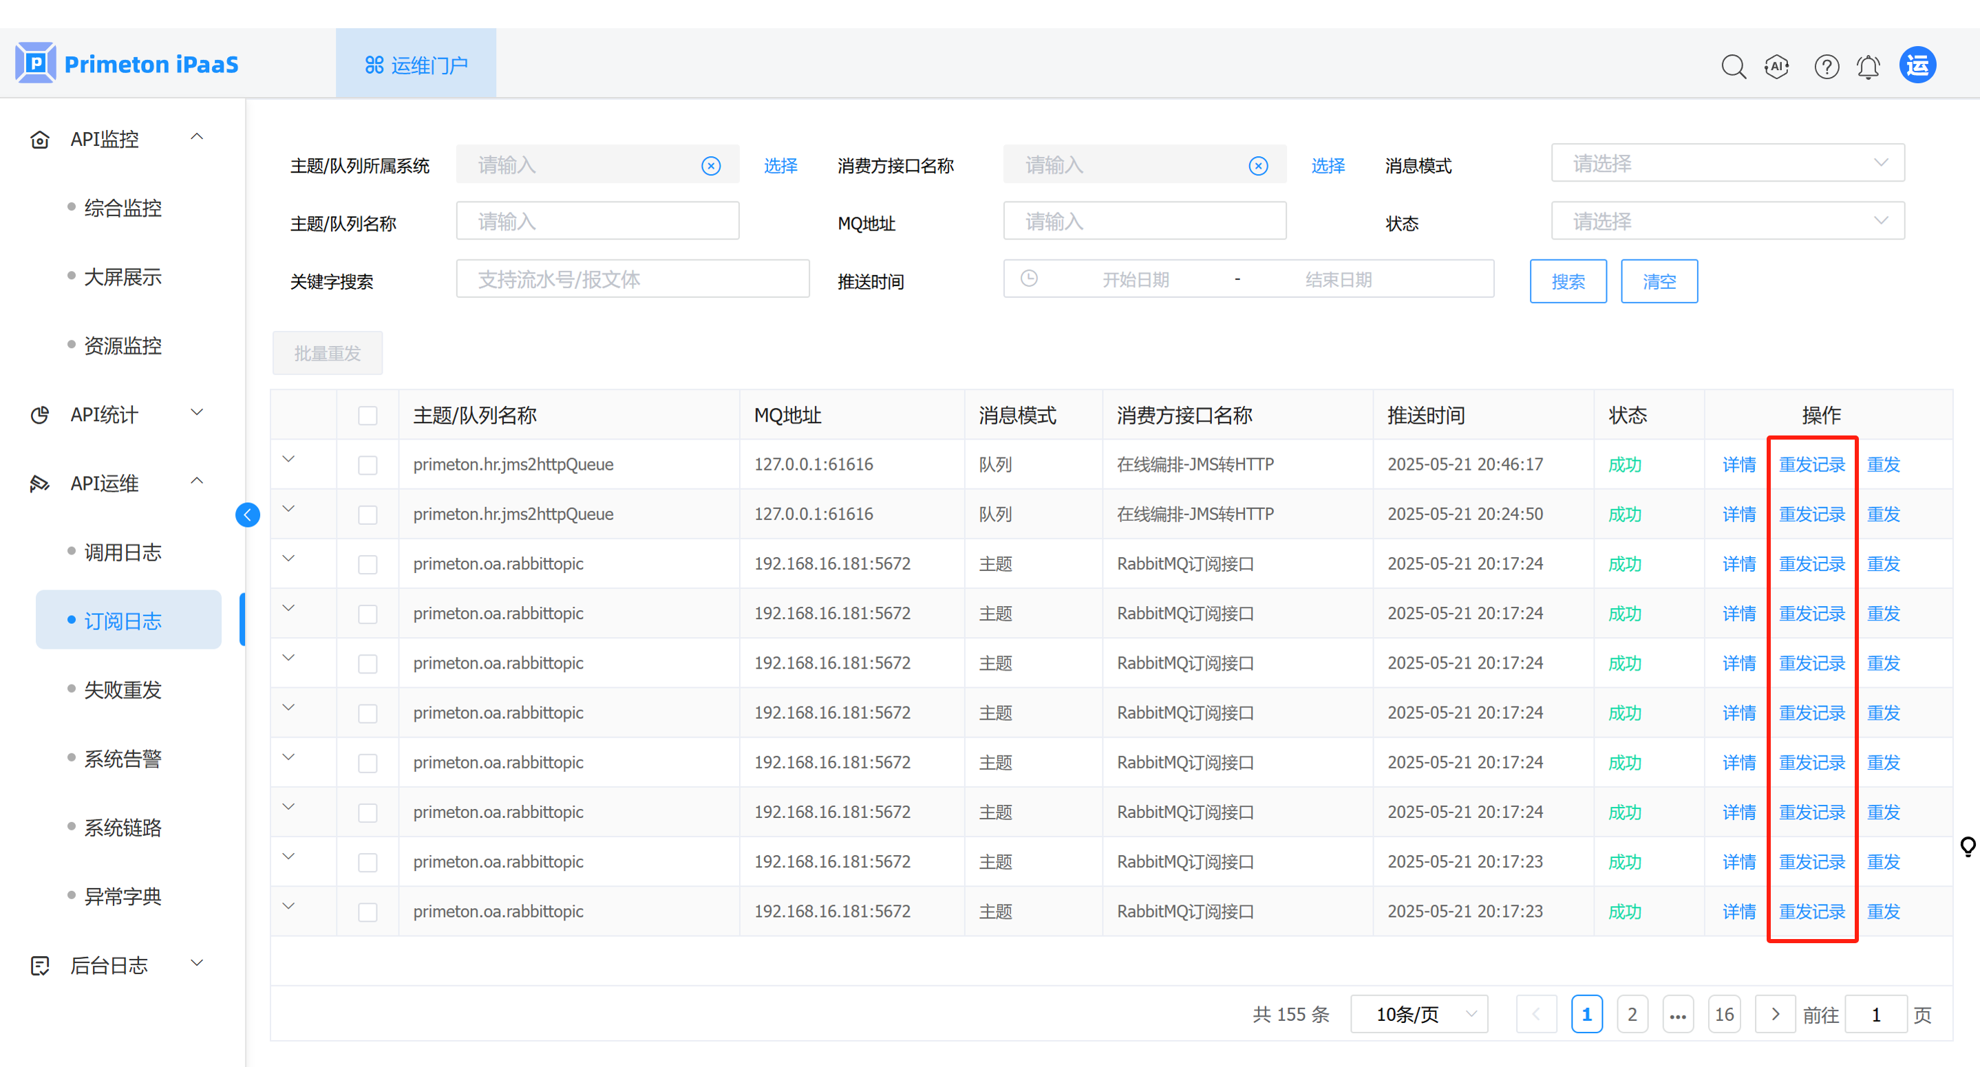1980x1067 pixels.
Task: Open the 消息模式 dropdown
Action: (1727, 164)
